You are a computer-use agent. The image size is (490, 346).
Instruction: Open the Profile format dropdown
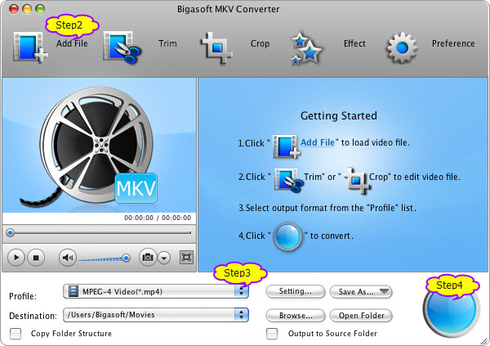pos(156,291)
